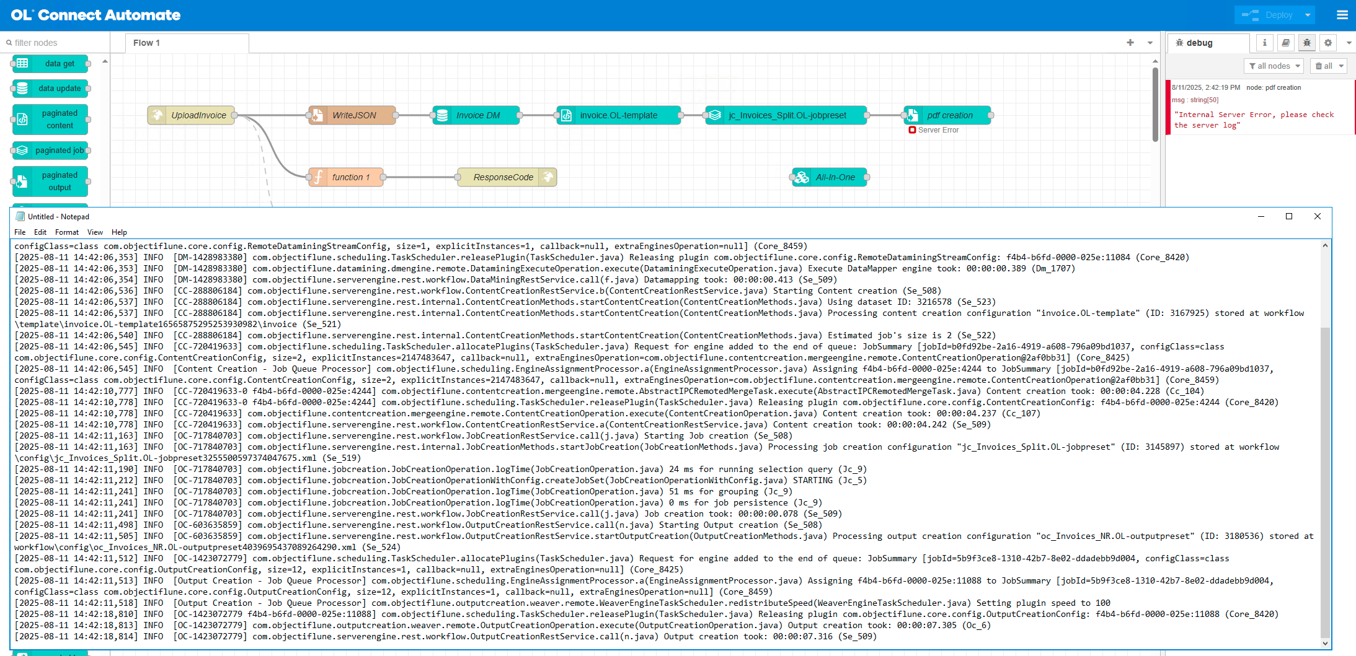1356x656 pixels.
Task: Open configuration nodes gear icon
Action: (x=1327, y=43)
